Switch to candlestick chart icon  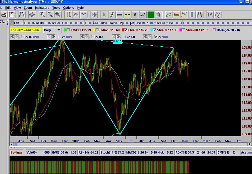[x=200, y=15]
